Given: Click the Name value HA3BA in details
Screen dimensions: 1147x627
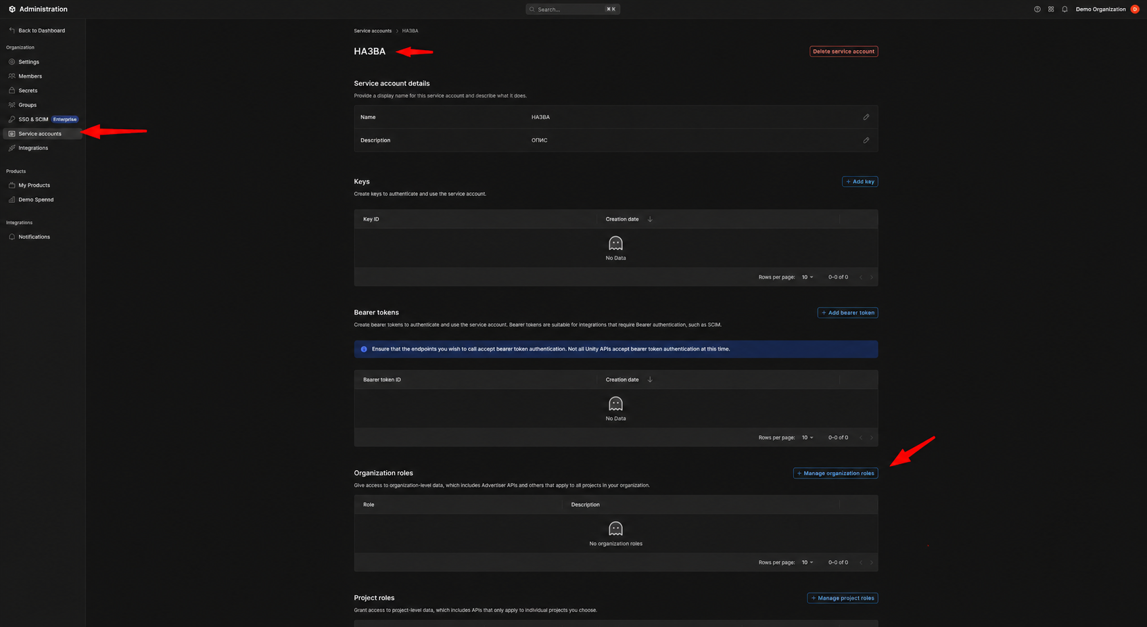Looking at the screenshot, I should 540,117.
